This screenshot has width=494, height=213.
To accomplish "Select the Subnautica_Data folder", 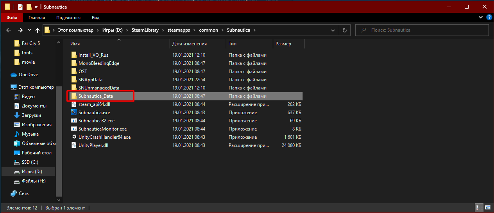I will [x=96, y=96].
